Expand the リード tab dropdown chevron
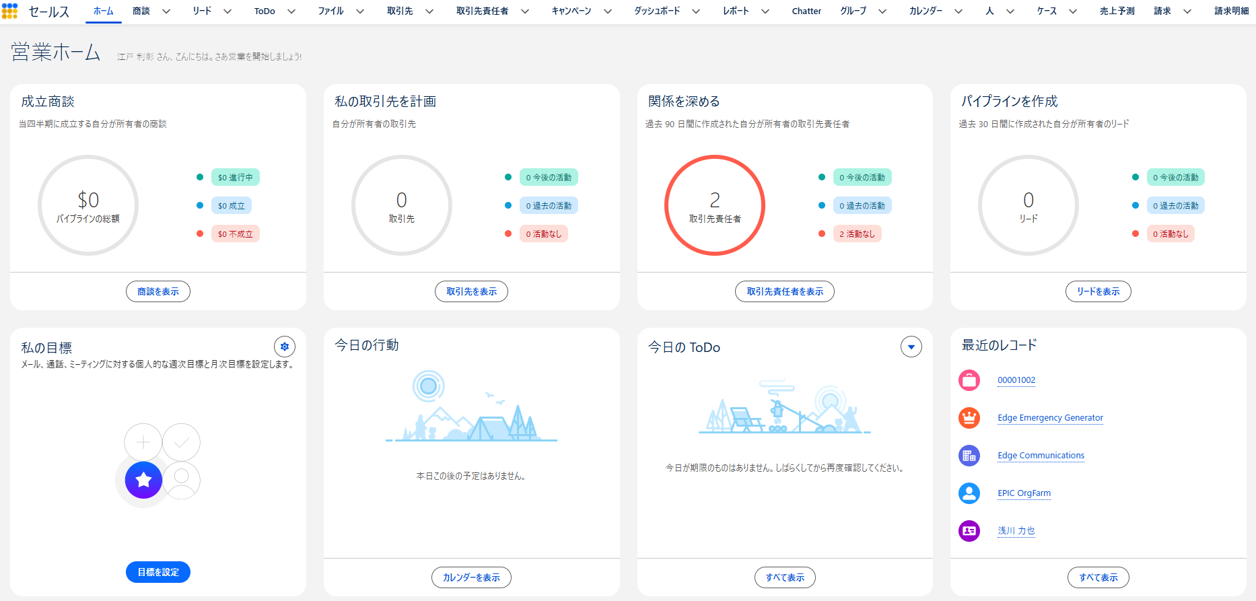The height and width of the screenshot is (601, 1256). (228, 11)
